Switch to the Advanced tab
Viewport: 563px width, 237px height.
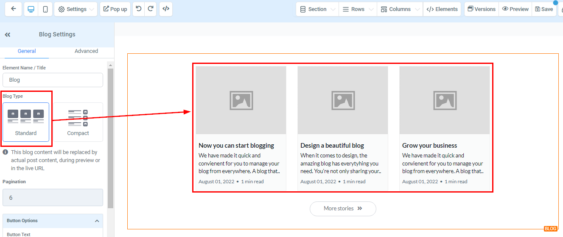pyautogui.click(x=86, y=51)
